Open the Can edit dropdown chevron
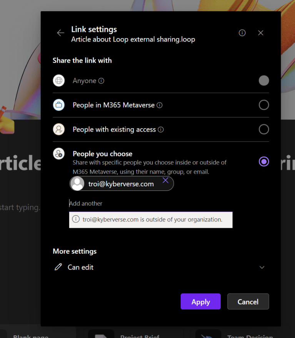The width and height of the screenshot is (295, 338). tap(262, 267)
